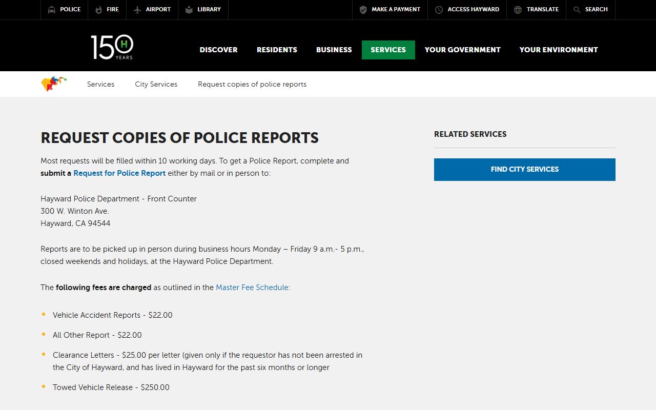Click the police car icon in top bar
Image resolution: width=656 pixels, height=410 pixels.
pyautogui.click(x=52, y=10)
